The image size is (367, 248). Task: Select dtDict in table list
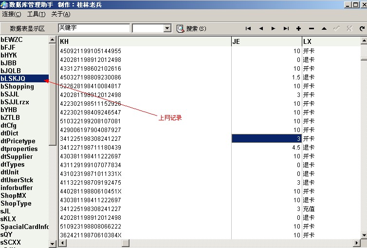[9, 133]
